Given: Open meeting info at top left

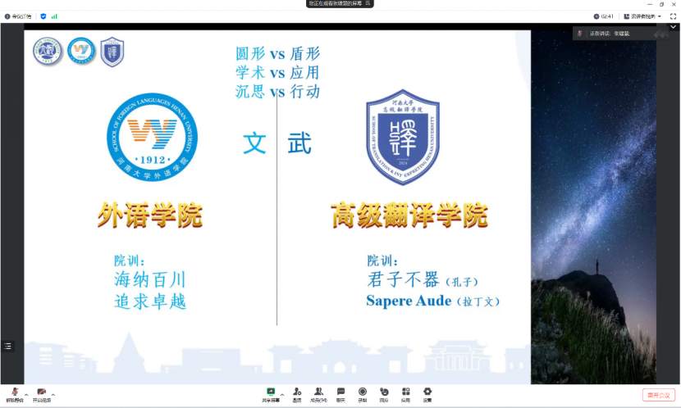Looking at the screenshot, I should click(x=18, y=16).
